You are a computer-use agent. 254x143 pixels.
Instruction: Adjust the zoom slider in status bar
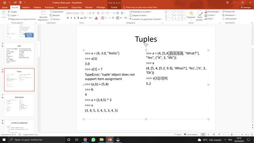(232, 135)
